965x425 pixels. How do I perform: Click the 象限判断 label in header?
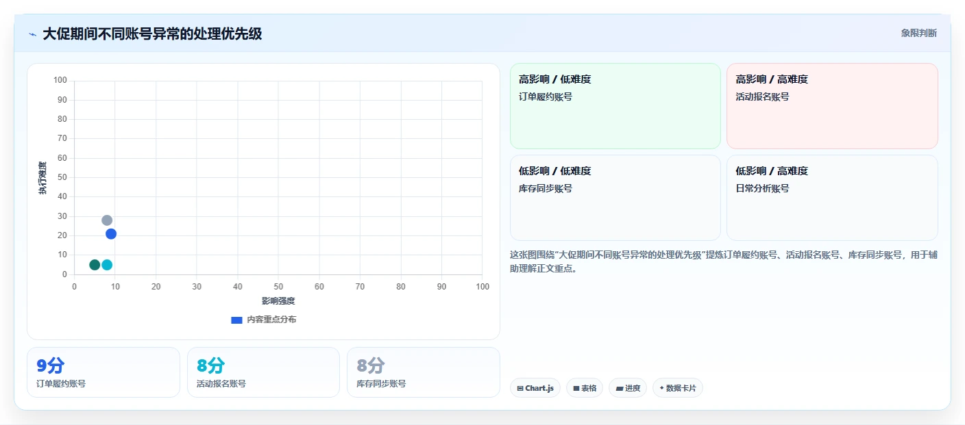(918, 33)
